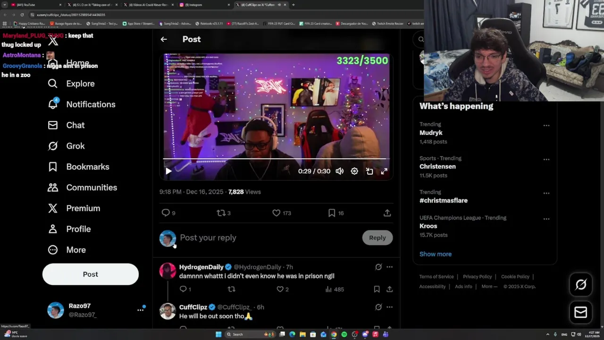Open the floating messages envelope button
This screenshot has height=340, width=604.
click(x=581, y=312)
